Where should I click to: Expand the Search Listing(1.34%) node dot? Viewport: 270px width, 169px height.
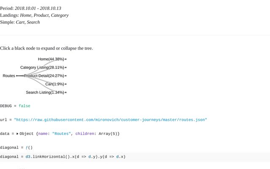point(66,93)
